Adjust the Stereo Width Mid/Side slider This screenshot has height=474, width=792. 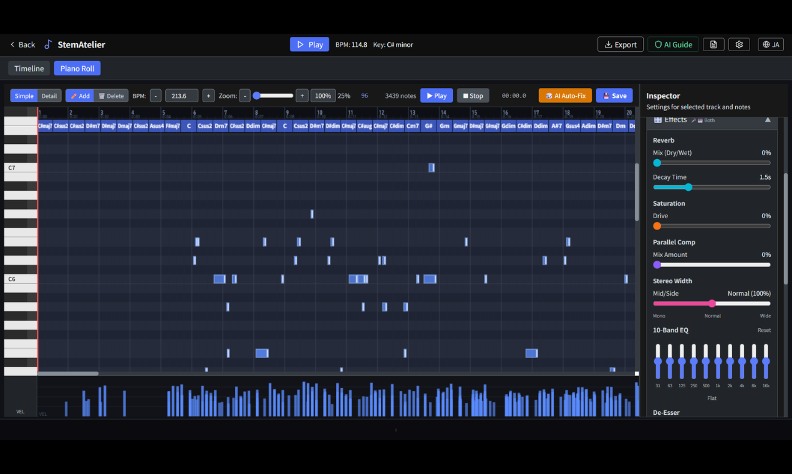[x=712, y=303]
